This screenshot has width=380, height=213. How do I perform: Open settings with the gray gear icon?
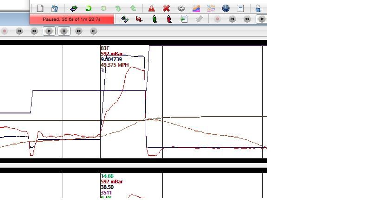(181, 8)
